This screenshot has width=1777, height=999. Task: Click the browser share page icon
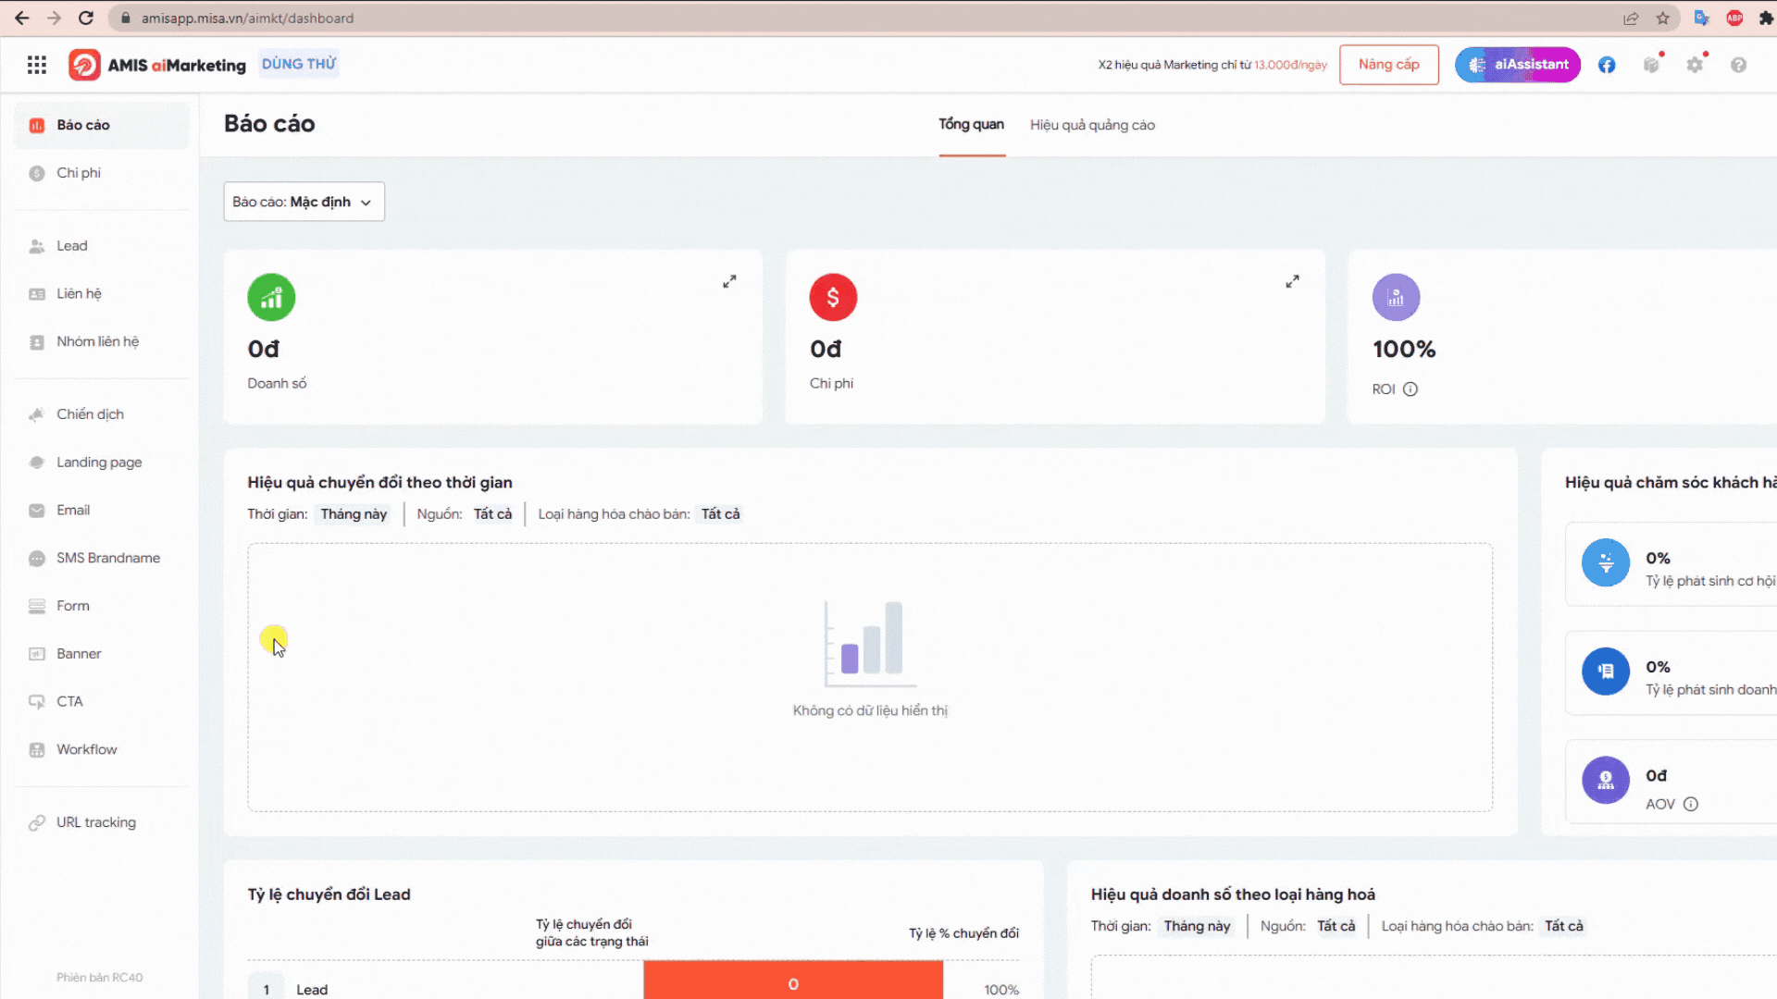click(1631, 18)
